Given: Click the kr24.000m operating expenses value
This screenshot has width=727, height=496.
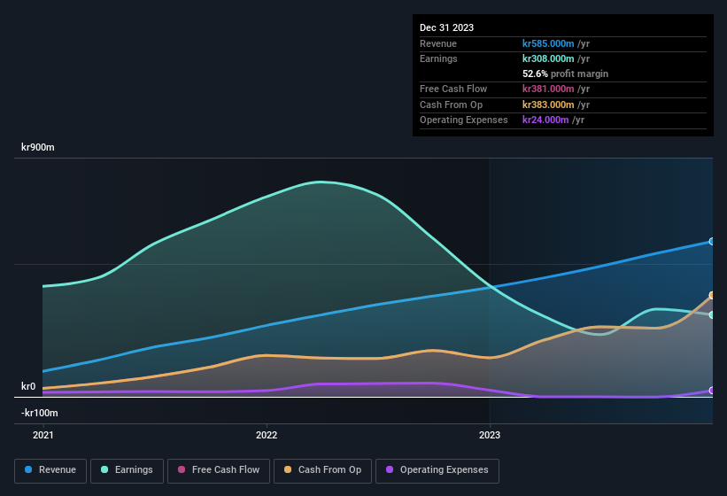Looking at the screenshot, I should tap(545, 120).
